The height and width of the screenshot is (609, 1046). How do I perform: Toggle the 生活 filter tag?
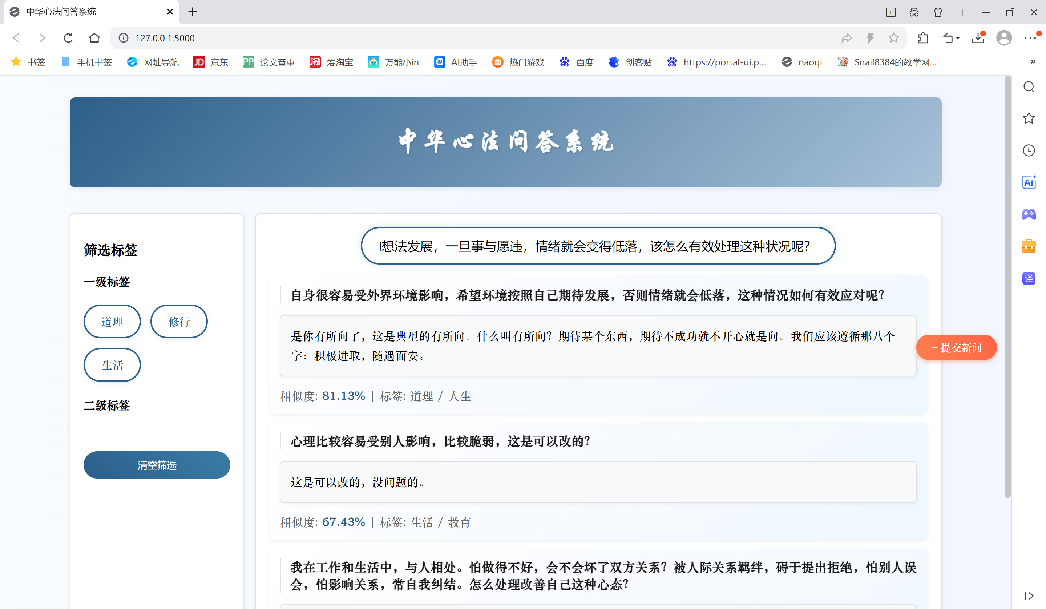pyautogui.click(x=112, y=365)
